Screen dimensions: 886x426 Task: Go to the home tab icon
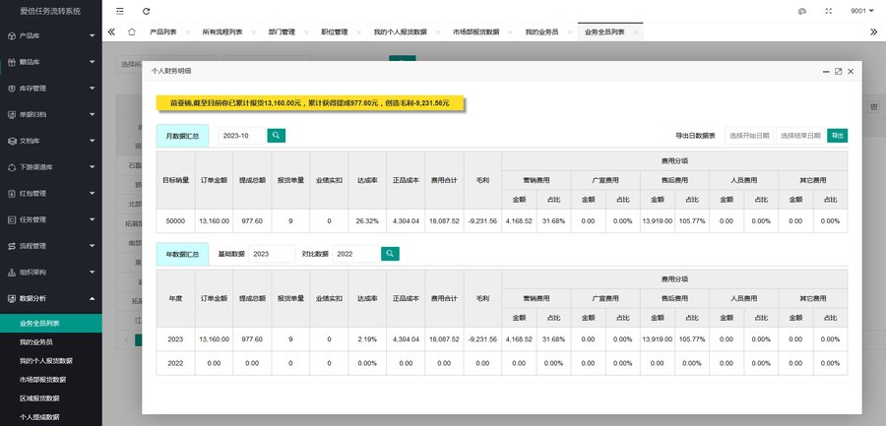click(x=132, y=32)
